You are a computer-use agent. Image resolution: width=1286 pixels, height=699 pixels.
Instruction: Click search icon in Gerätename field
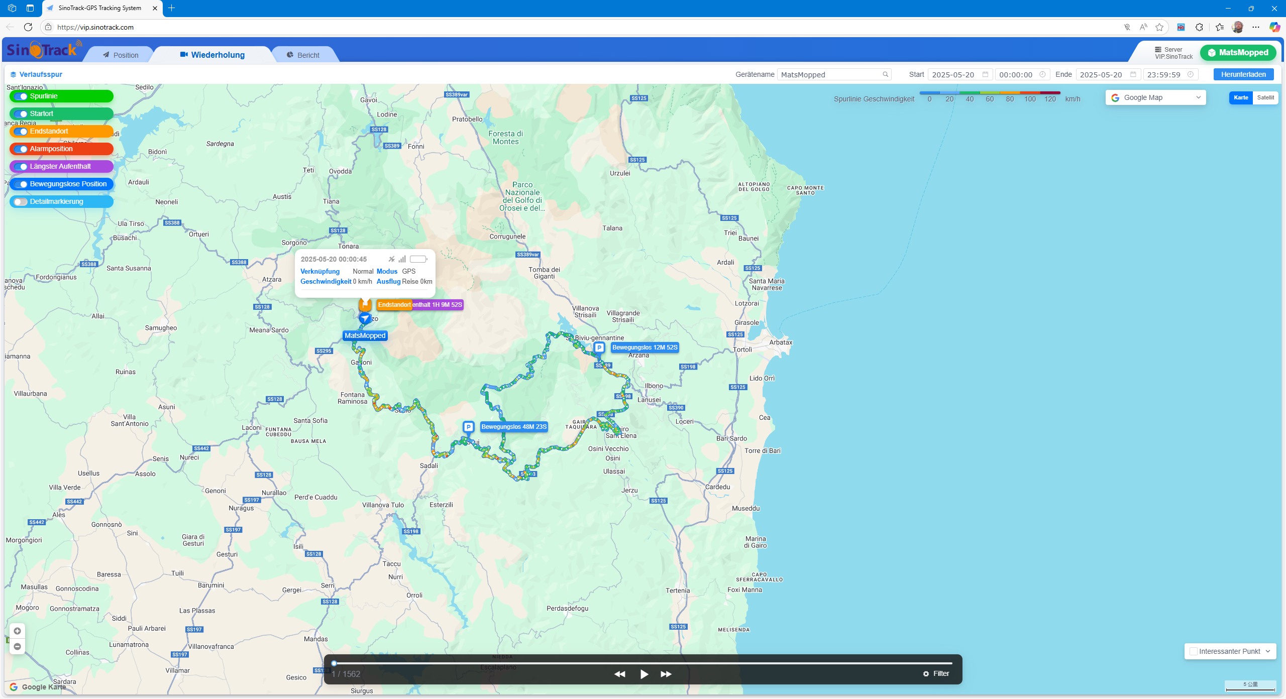(886, 75)
